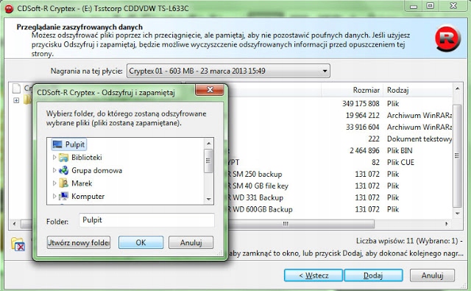Select the row sized 19 964 212
This screenshot has height=291, width=471.
pos(339,116)
